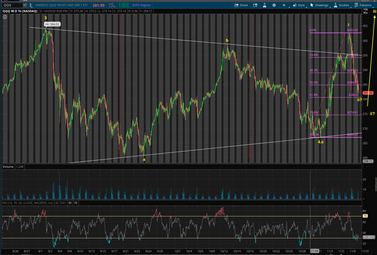This screenshot has height=255, width=377.
Task: Toggle the price axis scale icon
Action: point(366,11)
